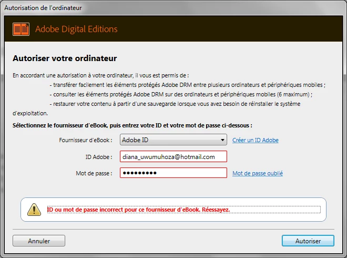Click the line mentioning 6 maximum devices
The height and width of the screenshot is (258, 347).
[x=181, y=94]
